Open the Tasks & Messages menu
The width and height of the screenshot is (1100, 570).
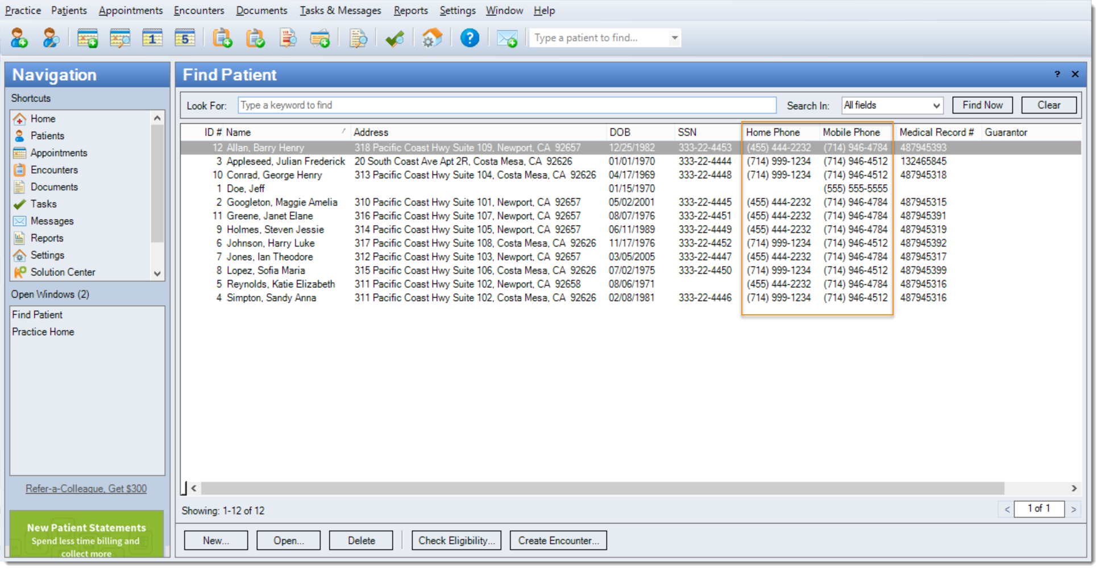coord(341,10)
